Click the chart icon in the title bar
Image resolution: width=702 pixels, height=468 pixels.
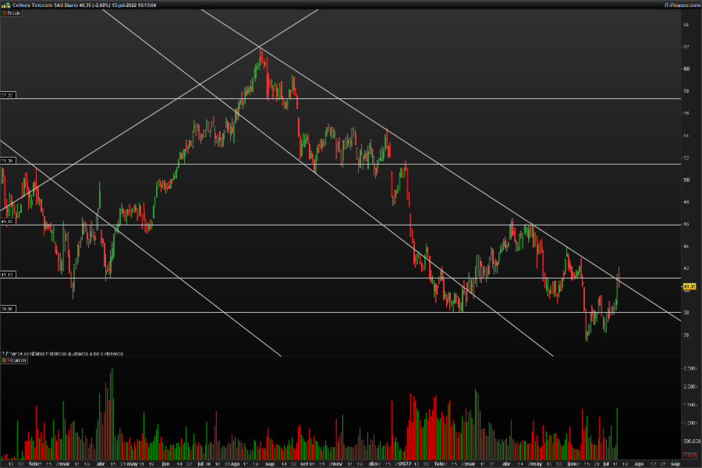pos(4,5)
